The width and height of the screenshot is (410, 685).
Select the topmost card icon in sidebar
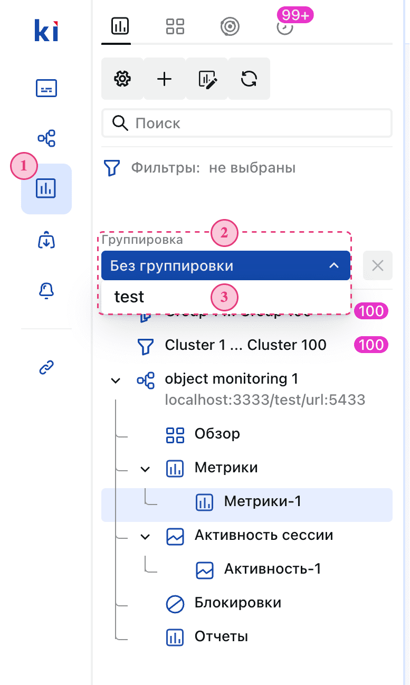(x=46, y=88)
